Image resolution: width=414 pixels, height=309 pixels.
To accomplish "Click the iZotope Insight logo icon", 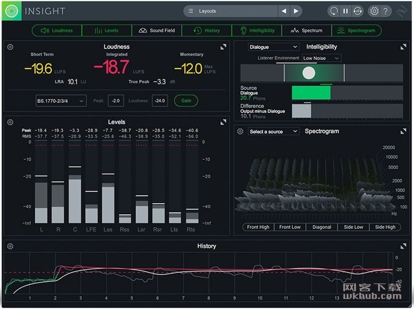I will coord(12,11).
